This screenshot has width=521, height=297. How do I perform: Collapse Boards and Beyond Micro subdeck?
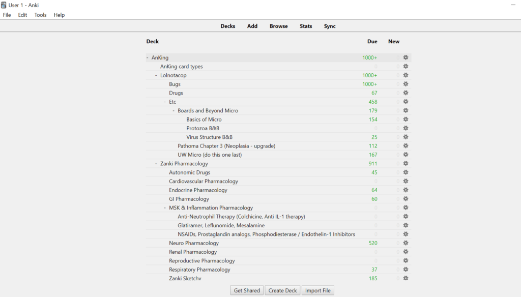(x=173, y=111)
